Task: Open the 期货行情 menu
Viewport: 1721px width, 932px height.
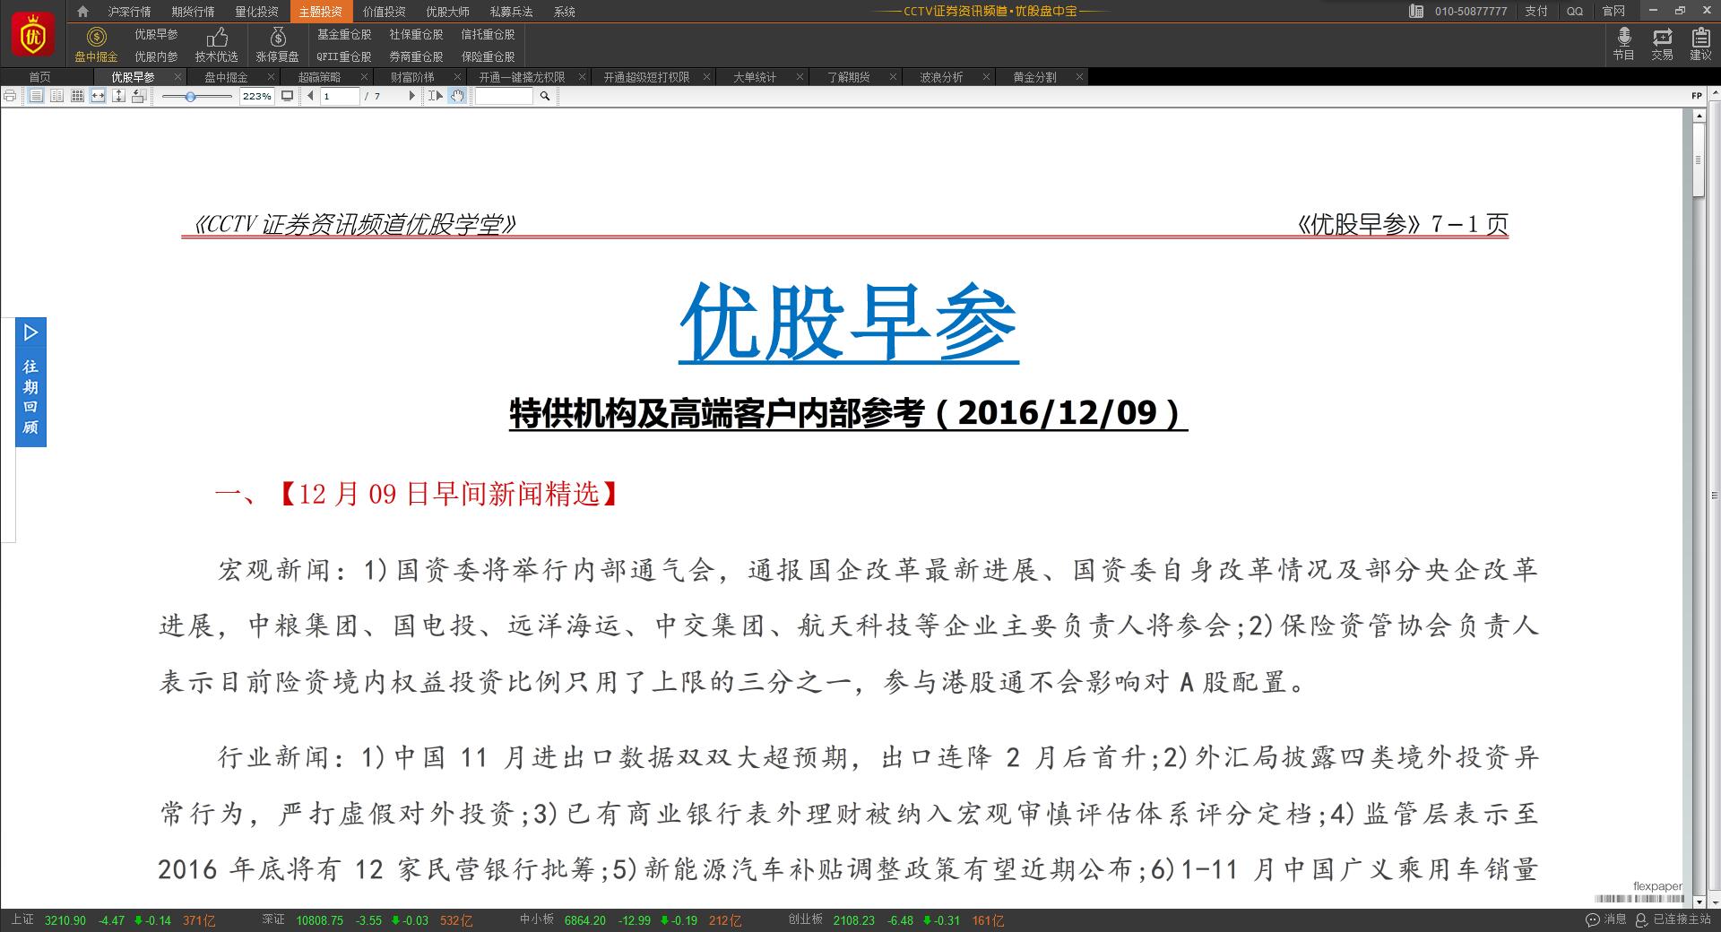Action: (194, 12)
